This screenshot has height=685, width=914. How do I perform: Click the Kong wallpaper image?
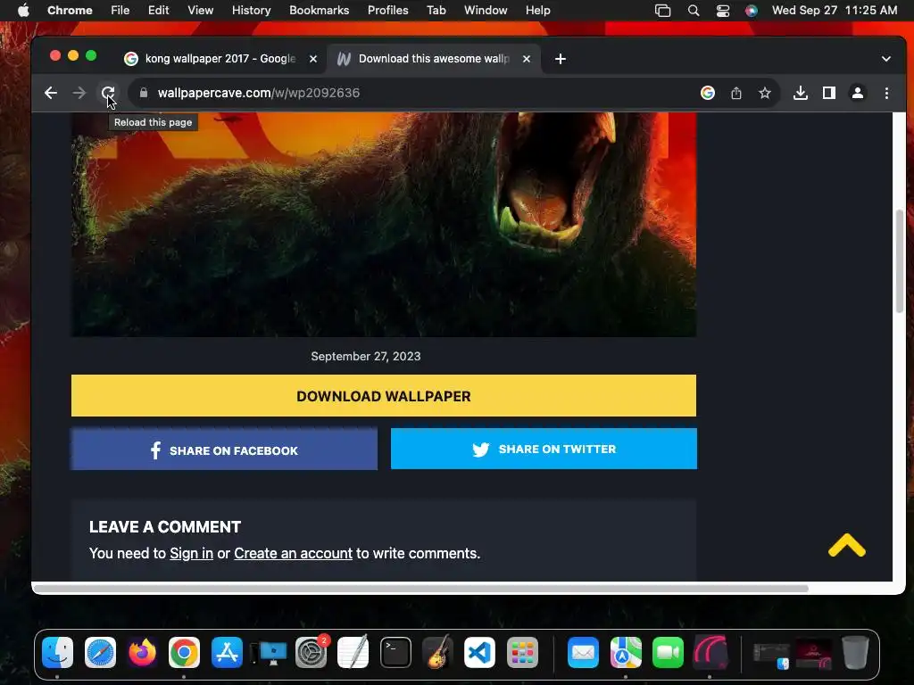pos(384,225)
